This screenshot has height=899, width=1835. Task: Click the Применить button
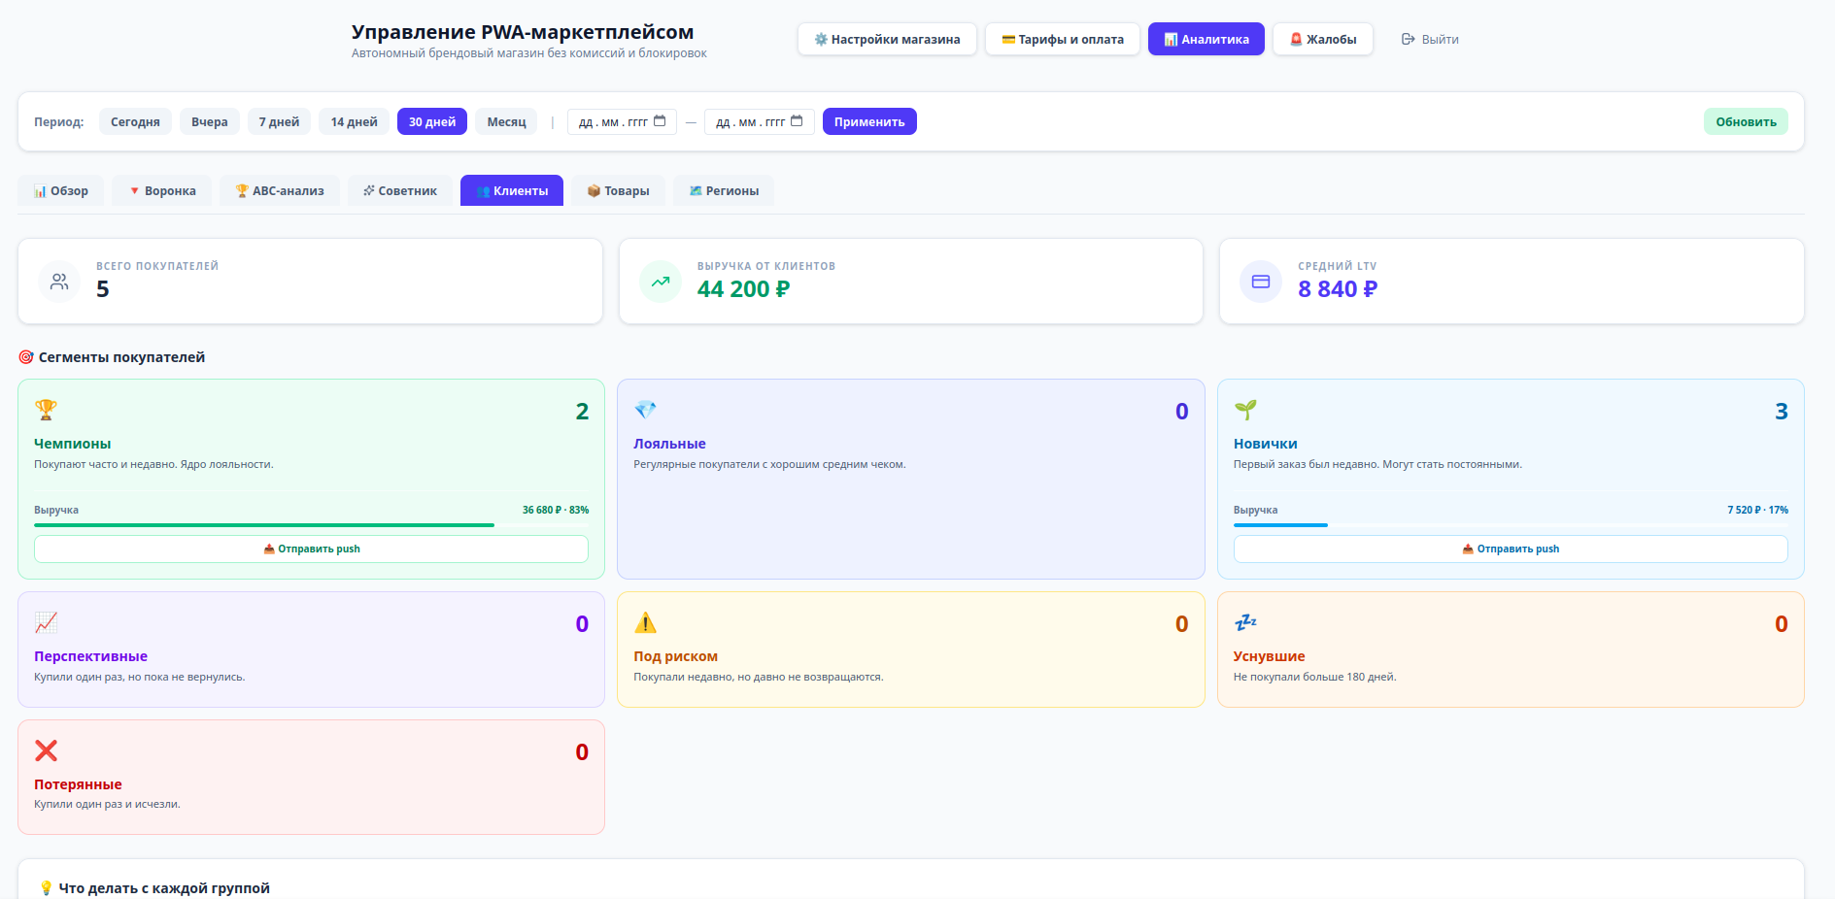point(869,121)
